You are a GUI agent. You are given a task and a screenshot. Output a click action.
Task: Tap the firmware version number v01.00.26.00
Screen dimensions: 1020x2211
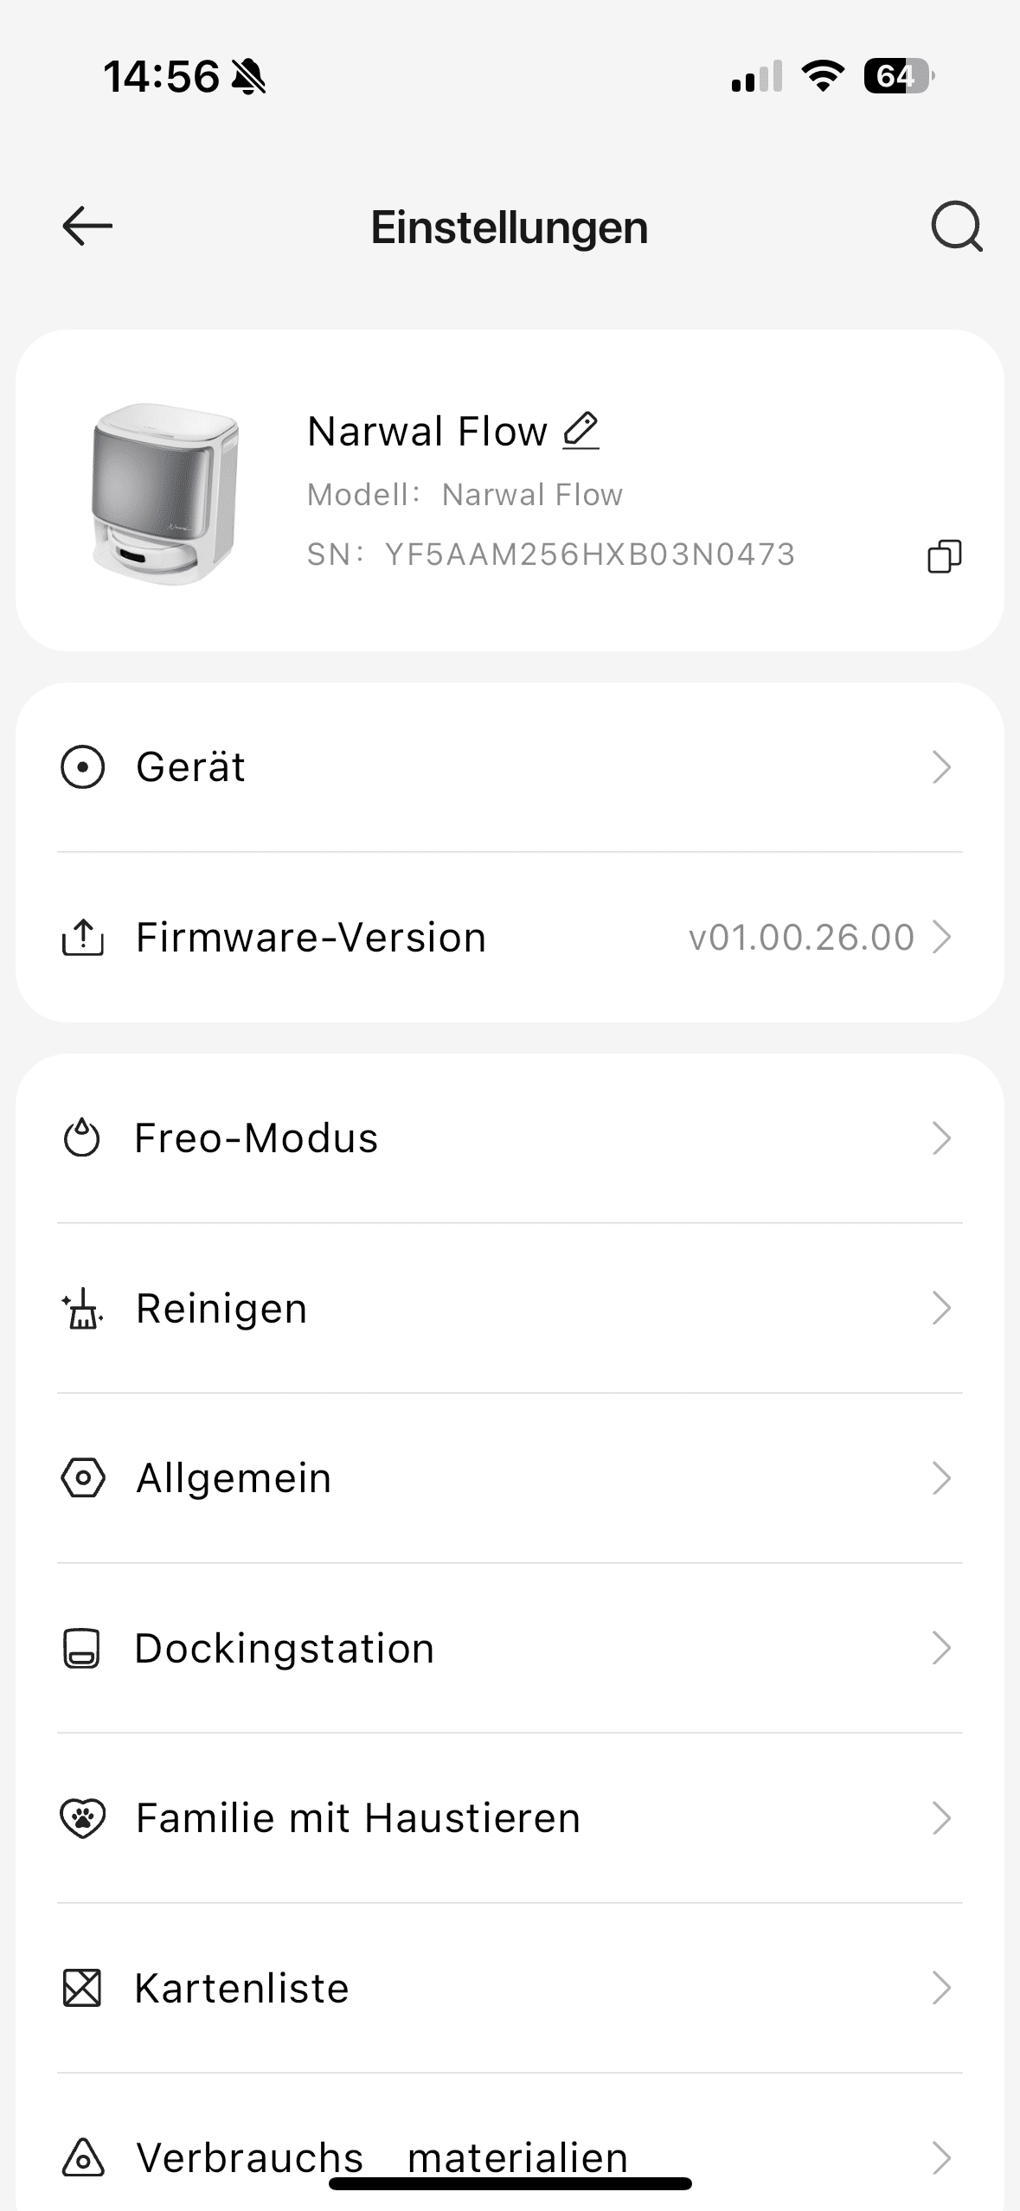coord(801,938)
